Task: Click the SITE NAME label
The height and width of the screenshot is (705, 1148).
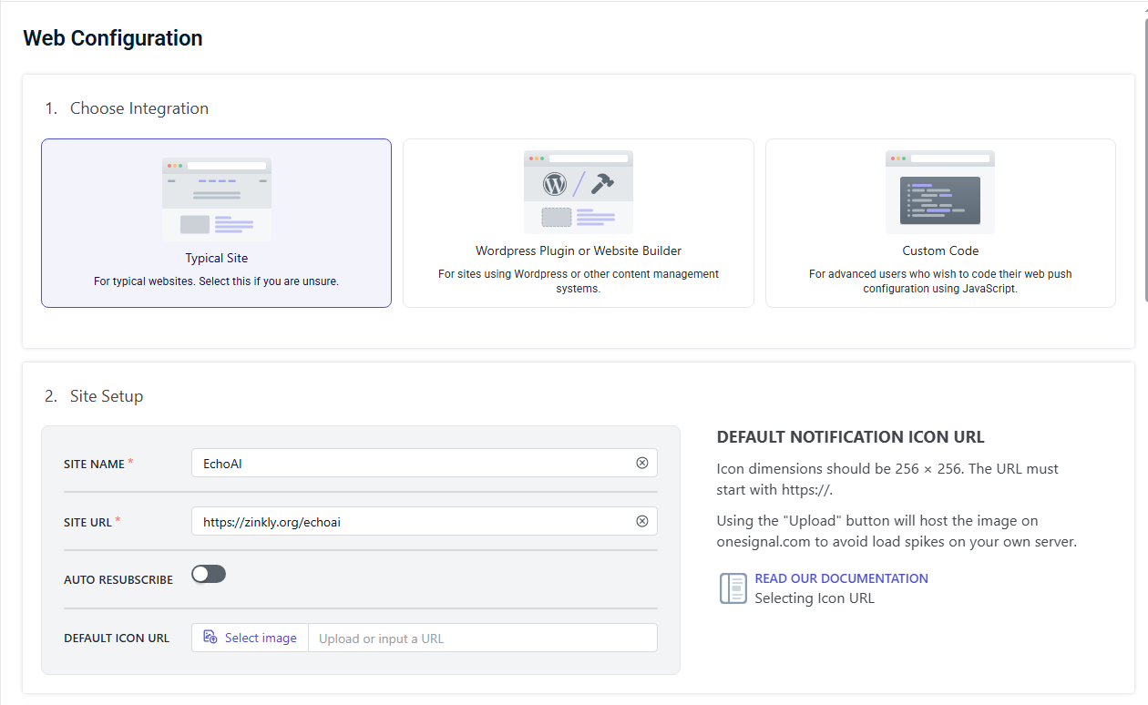Action: click(x=95, y=464)
